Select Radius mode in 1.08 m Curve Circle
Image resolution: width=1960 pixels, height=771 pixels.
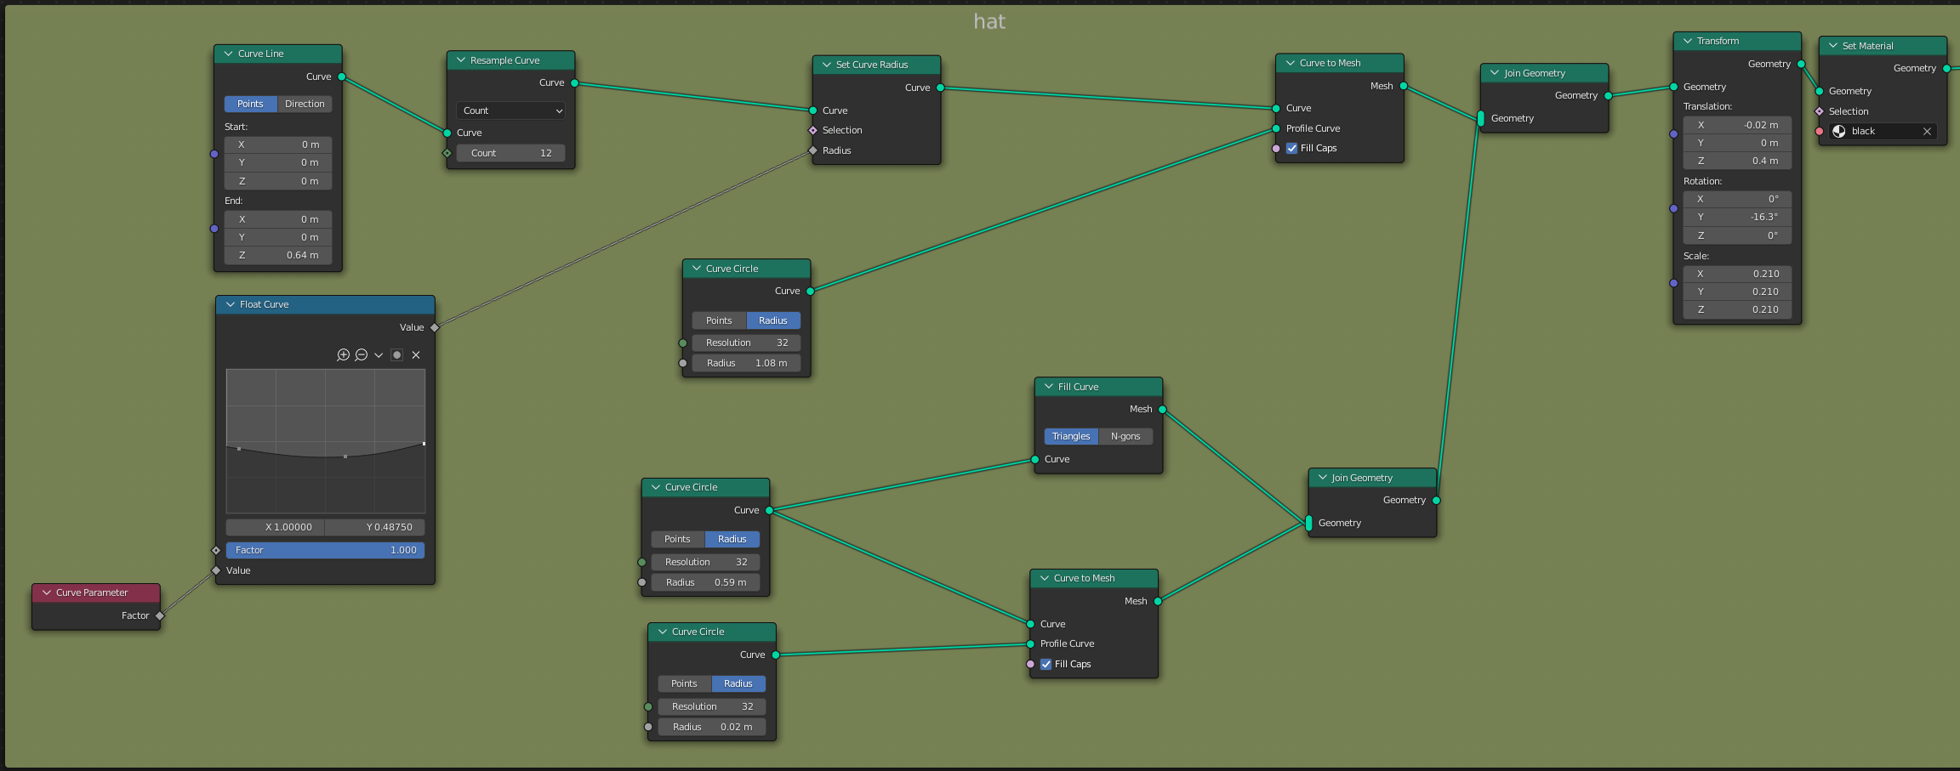pyautogui.click(x=773, y=320)
